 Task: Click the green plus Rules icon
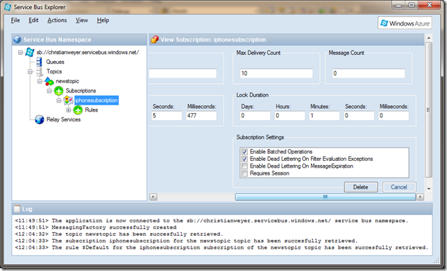coord(78,110)
